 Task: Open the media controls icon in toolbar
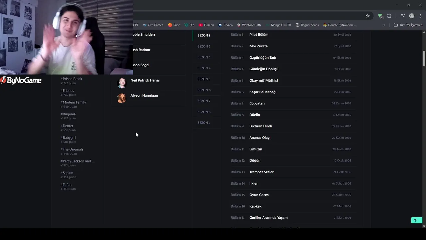point(403,16)
